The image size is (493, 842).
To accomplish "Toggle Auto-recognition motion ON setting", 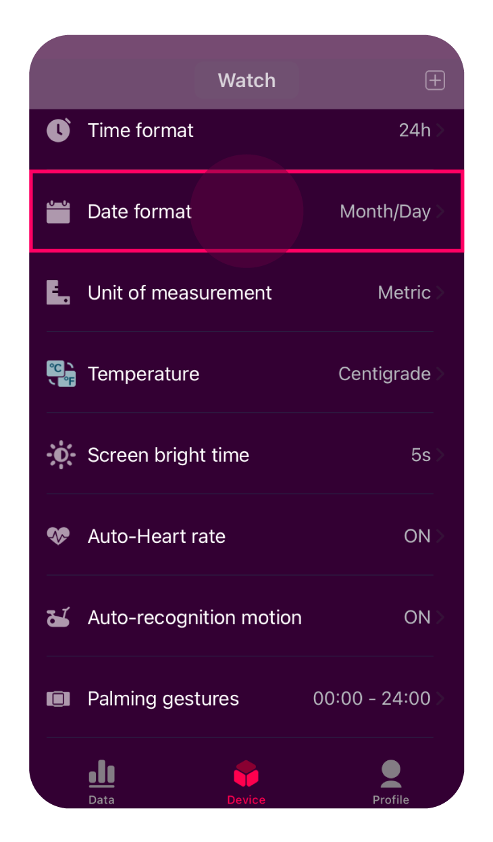I will point(417,617).
